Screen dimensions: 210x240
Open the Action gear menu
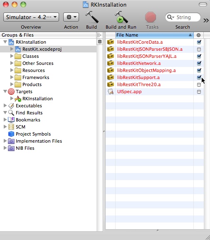(x=71, y=17)
